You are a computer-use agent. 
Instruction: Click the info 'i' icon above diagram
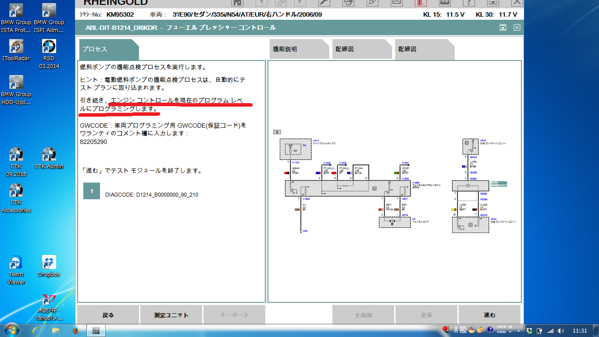[277, 132]
